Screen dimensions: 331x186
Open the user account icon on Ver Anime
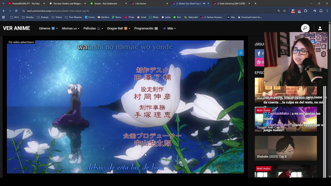pos(320,28)
